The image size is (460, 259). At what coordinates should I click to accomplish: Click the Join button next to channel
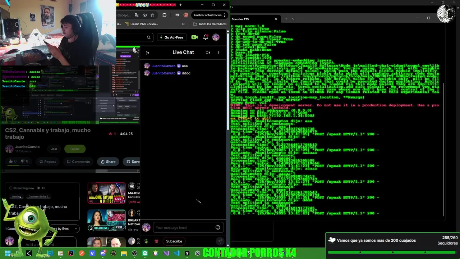[54, 149]
